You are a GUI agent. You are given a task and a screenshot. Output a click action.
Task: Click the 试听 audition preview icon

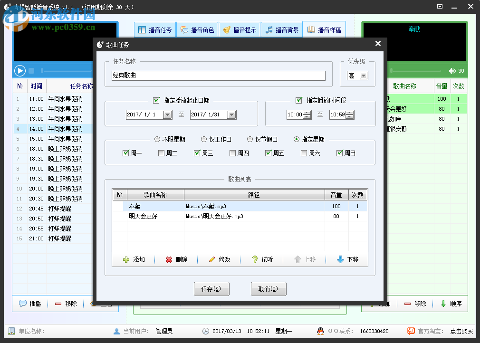(255, 259)
